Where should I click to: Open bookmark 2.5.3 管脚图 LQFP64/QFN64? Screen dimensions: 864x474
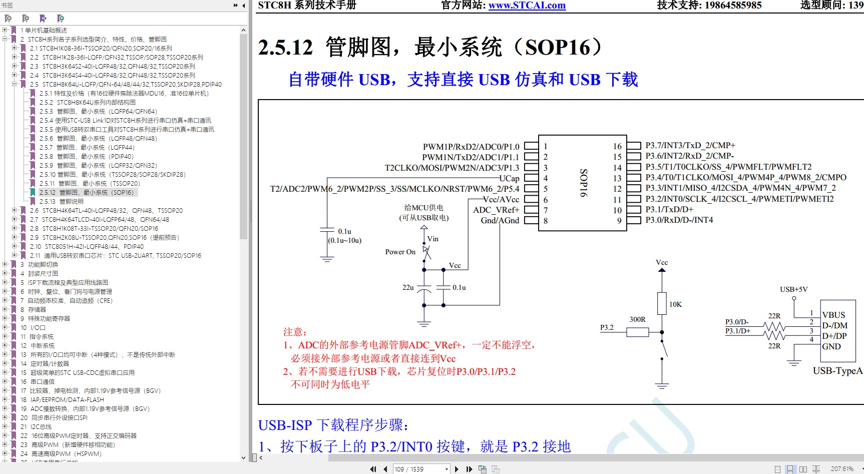point(98,111)
